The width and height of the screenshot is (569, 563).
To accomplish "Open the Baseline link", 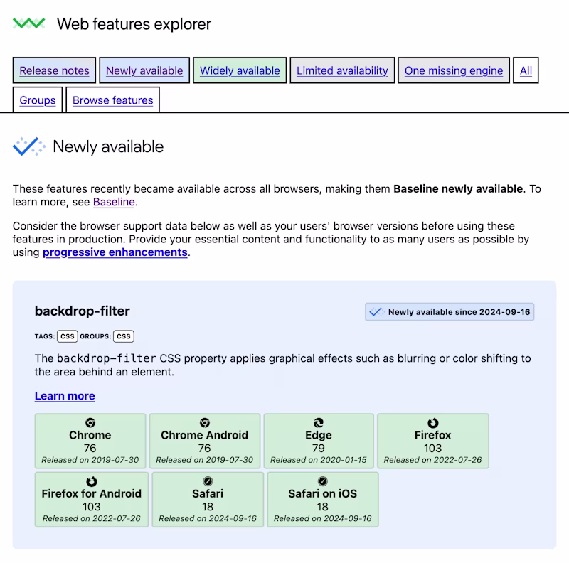I will click(x=113, y=203).
